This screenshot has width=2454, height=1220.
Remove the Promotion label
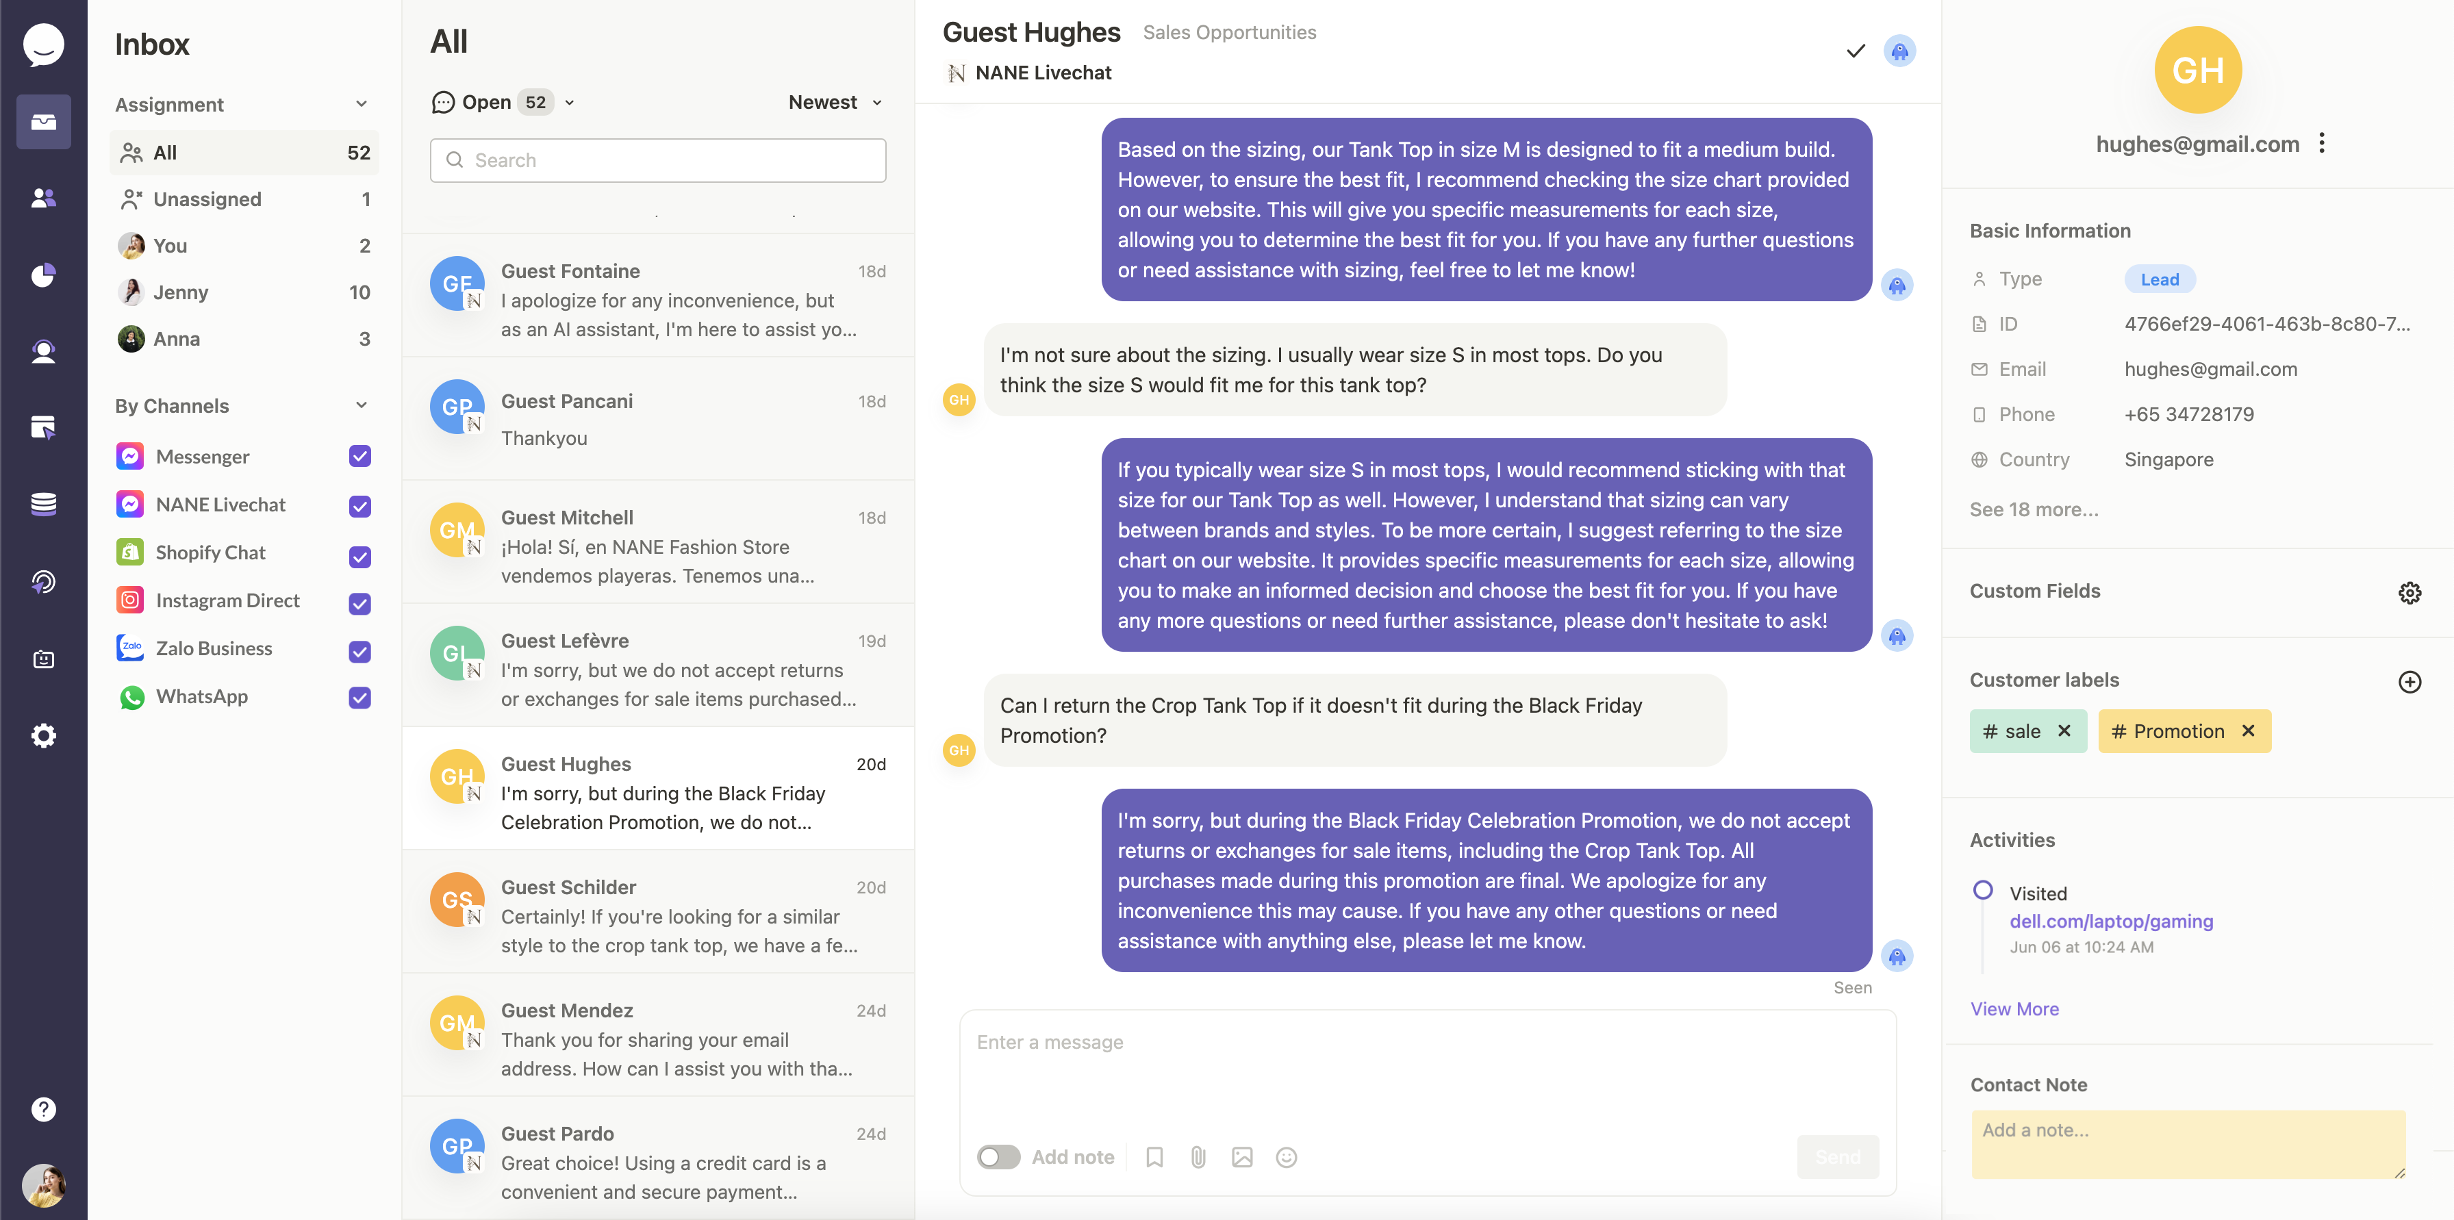coord(2247,730)
